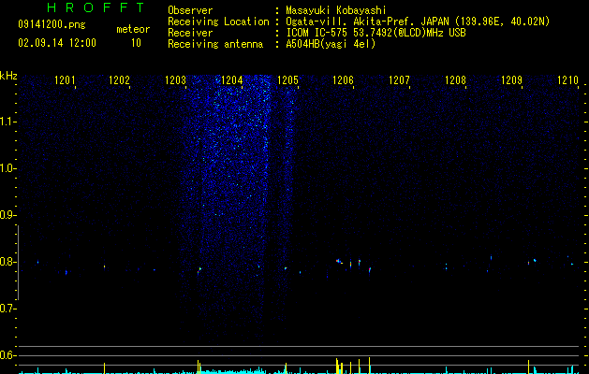Click the 1202 time marker

click(120, 80)
